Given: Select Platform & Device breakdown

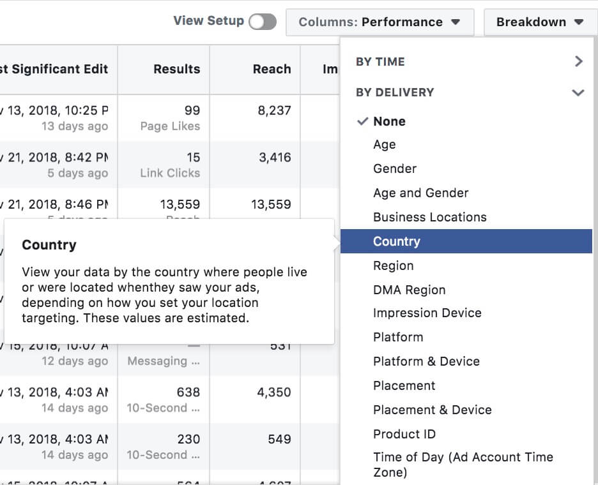Looking at the screenshot, I should click(426, 361).
